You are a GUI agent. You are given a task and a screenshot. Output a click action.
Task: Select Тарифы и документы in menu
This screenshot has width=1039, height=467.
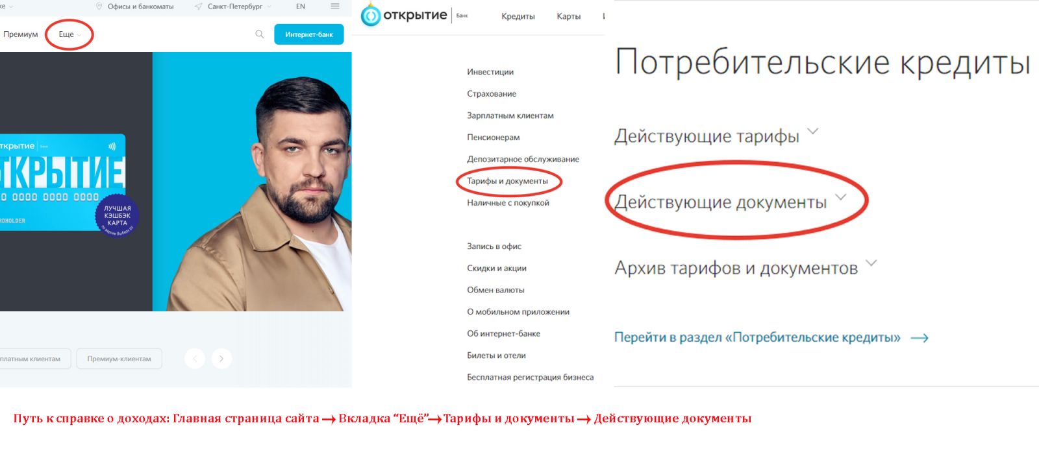508,181
